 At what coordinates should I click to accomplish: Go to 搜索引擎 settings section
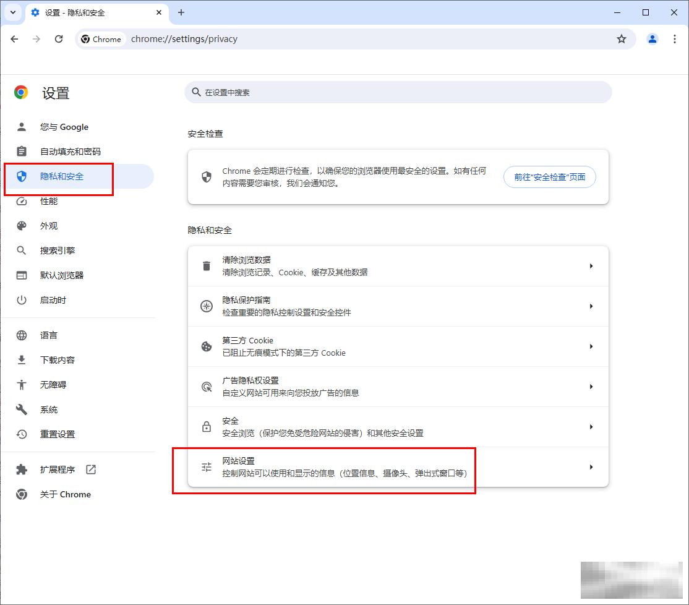coord(58,251)
